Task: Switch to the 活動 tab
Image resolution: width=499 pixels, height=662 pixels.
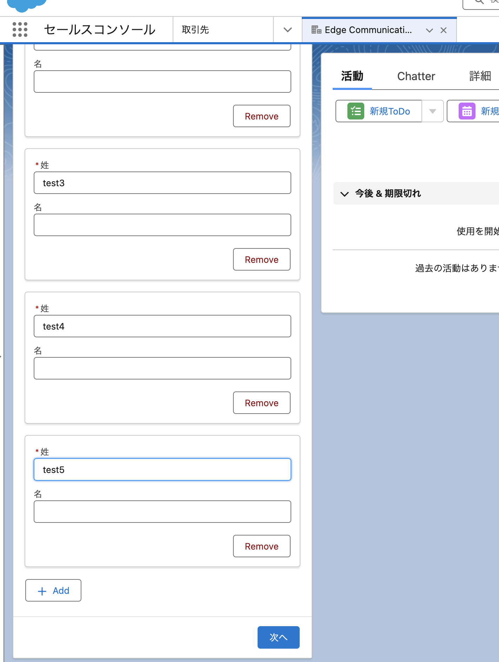Action: click(352, 76)
